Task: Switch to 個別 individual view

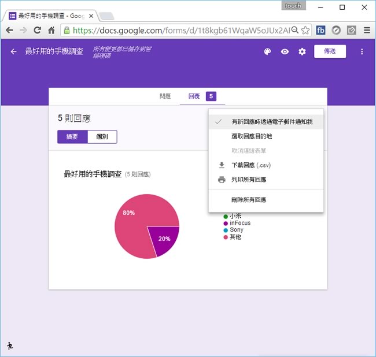Action: pos(102,137)
